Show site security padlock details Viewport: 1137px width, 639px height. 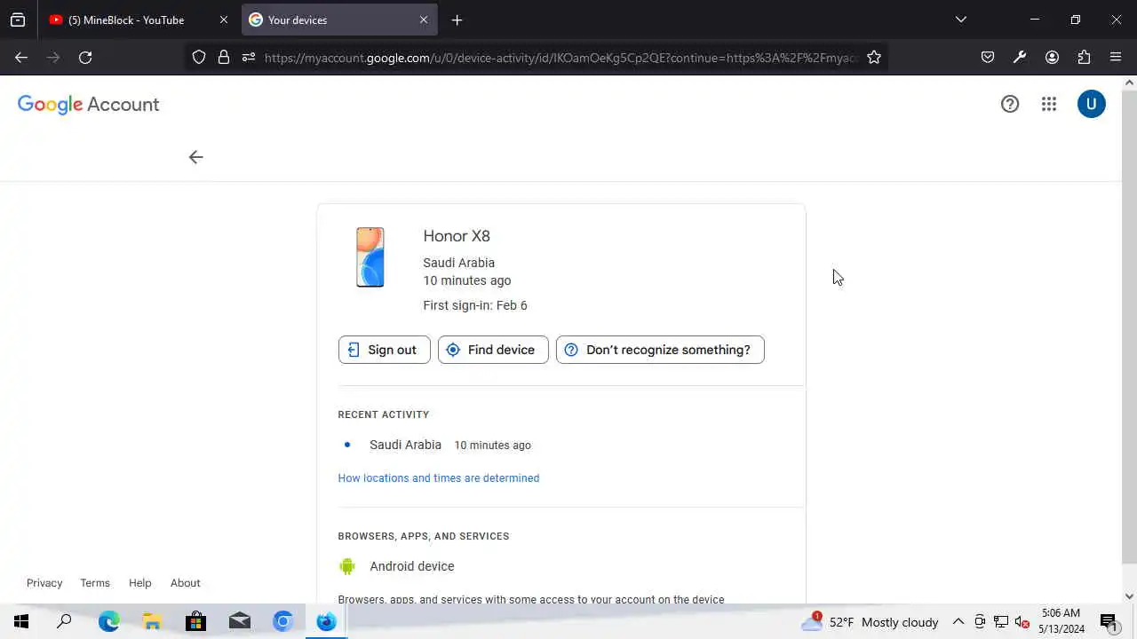pos(224,57)
